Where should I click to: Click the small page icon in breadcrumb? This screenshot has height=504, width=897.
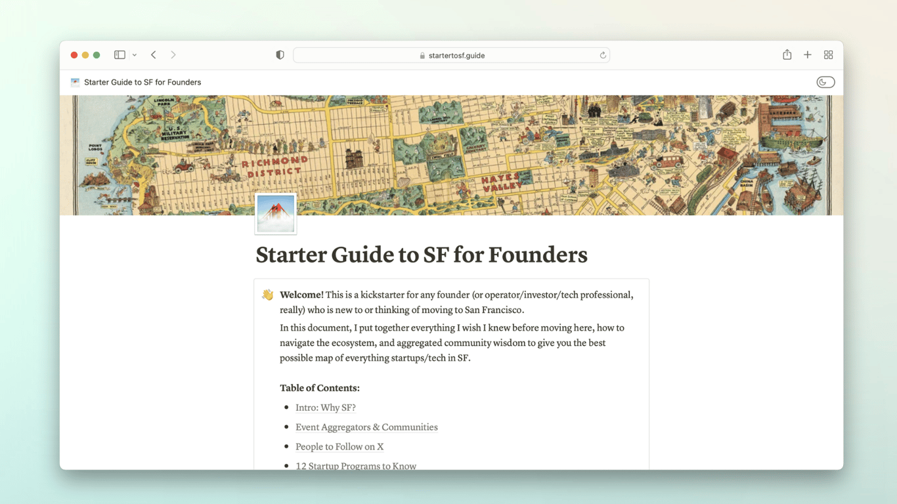(x=75, y=82)
